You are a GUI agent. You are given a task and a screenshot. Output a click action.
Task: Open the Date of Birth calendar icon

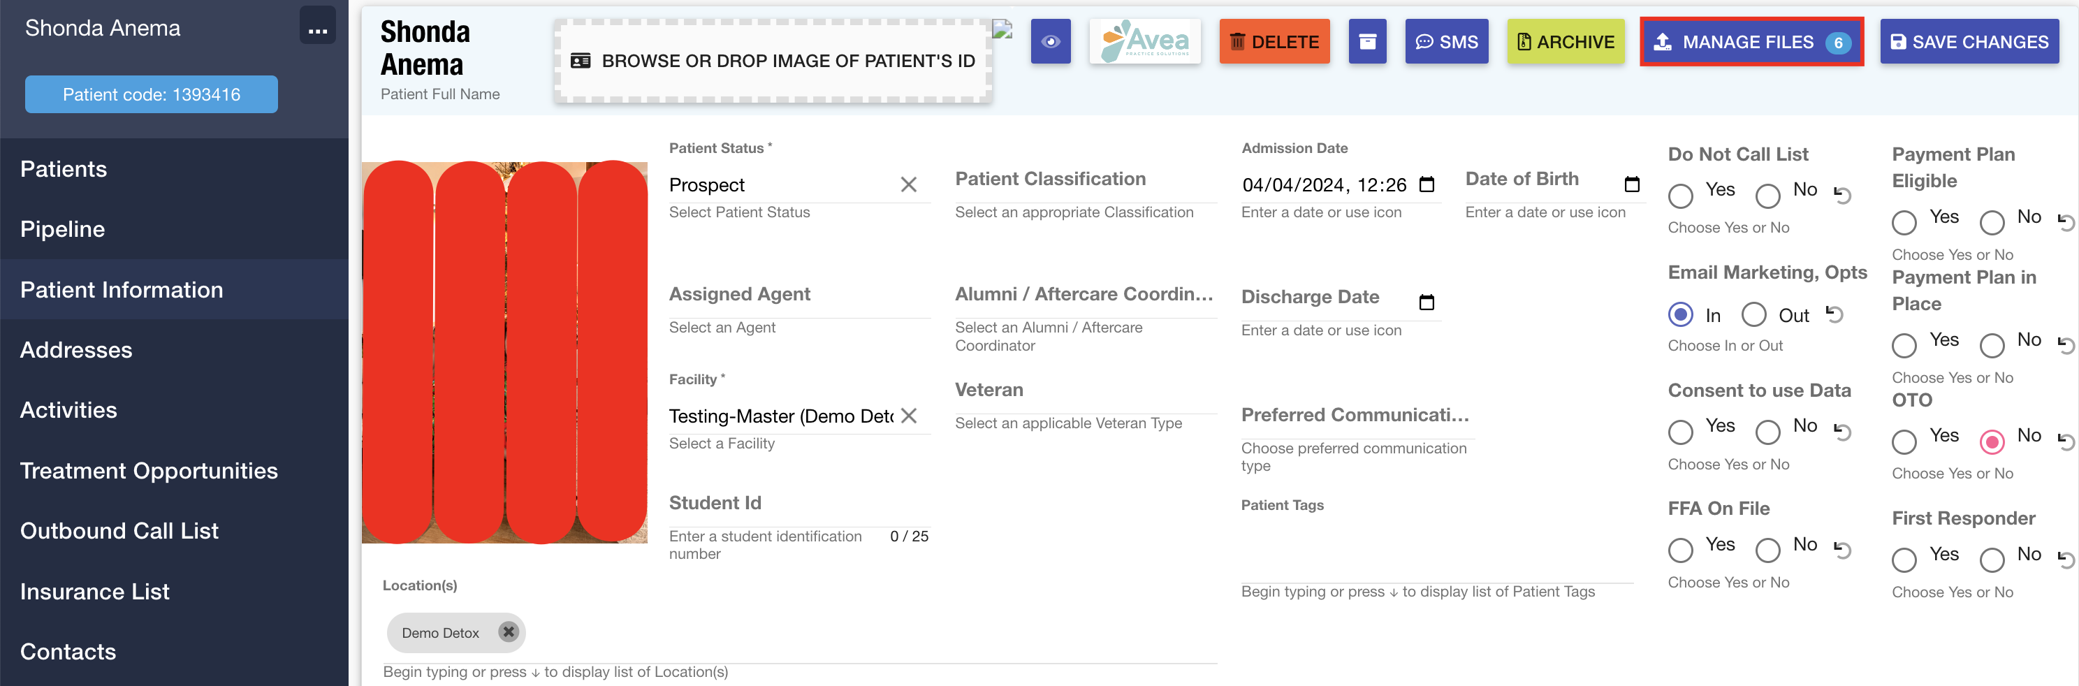[x=1631, y=185]
